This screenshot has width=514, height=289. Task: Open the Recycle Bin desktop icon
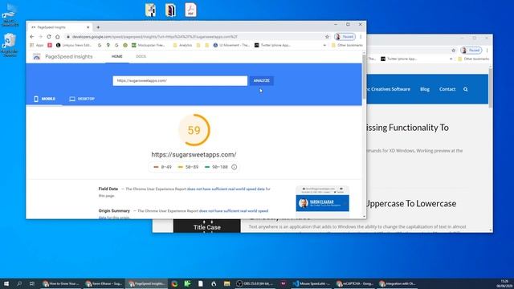(x=10, y=45)
